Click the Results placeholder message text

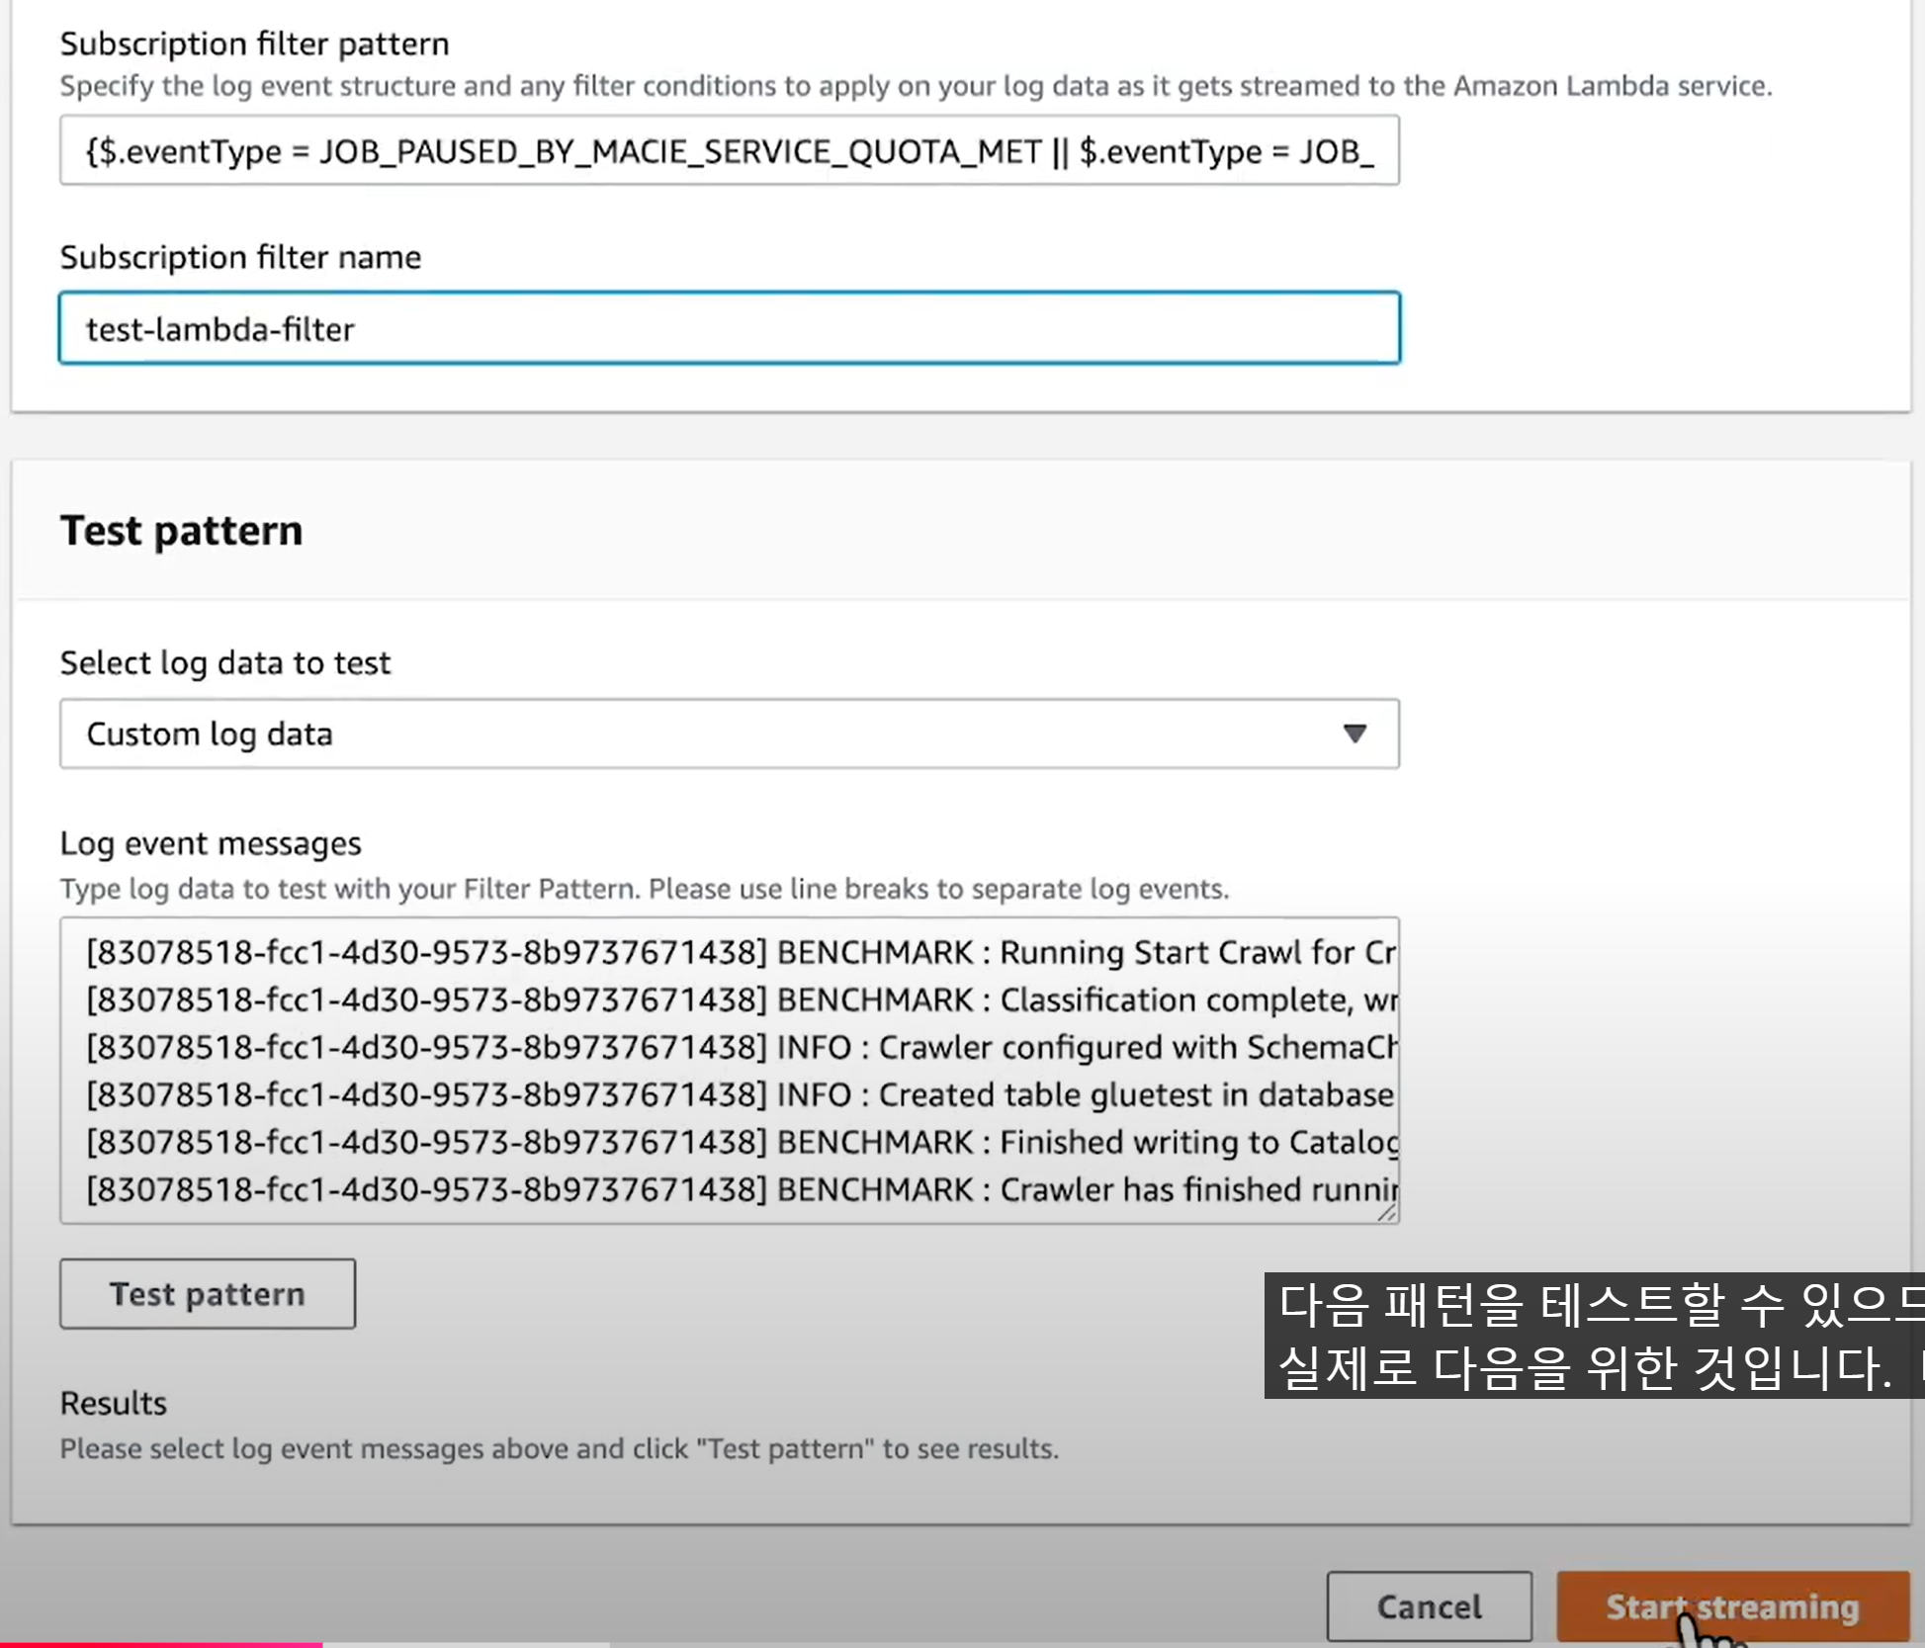coord(559,1448)
